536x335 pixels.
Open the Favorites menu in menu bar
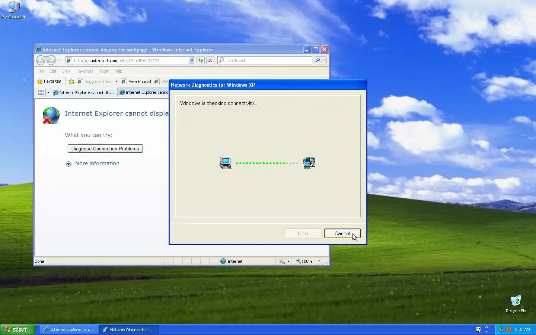point(84,71)
